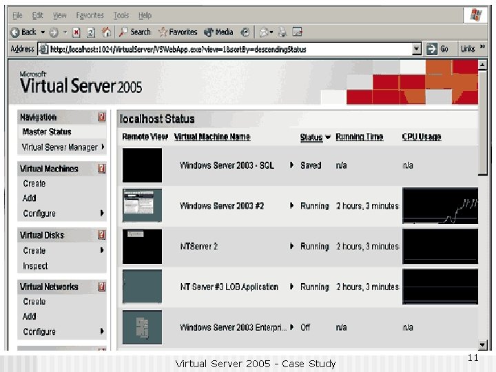Open NTServer 2 remote view thumbnail
Screen dimensions: 496x372
142,246
